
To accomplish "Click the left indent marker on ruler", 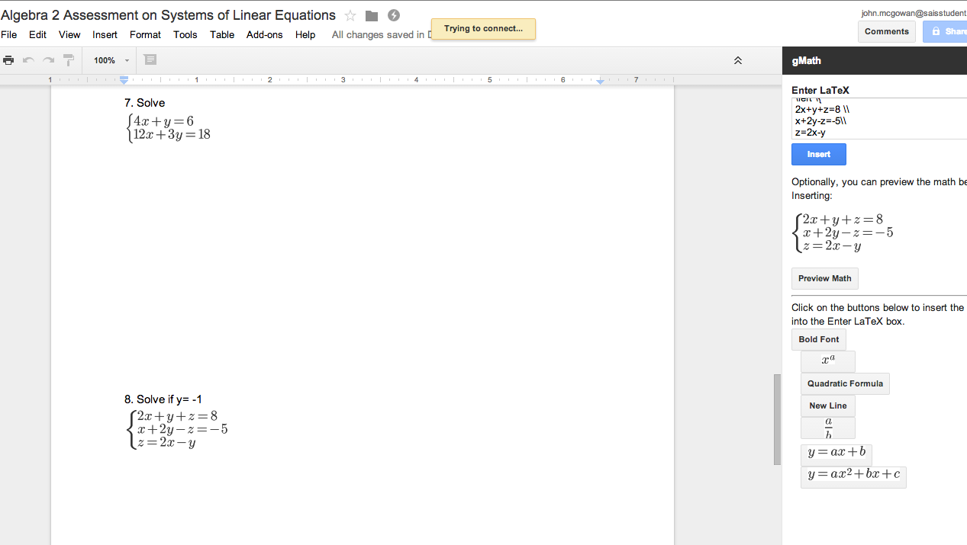I will point(124,80).
